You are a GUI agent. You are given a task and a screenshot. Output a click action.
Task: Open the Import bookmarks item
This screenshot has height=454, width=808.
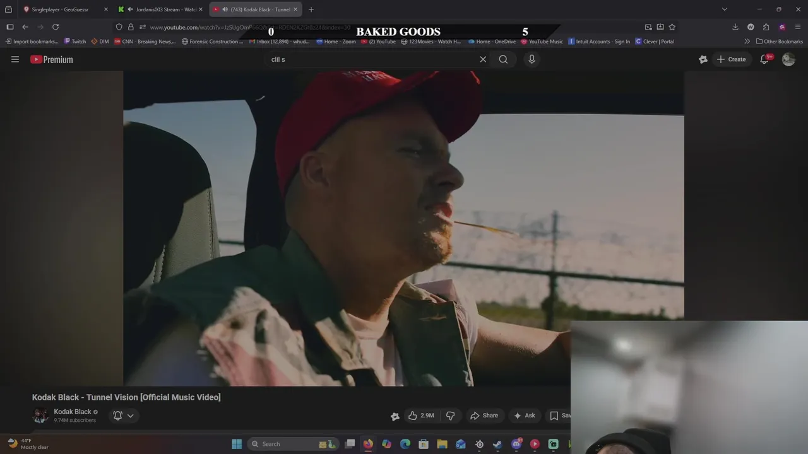coord(32,42)
